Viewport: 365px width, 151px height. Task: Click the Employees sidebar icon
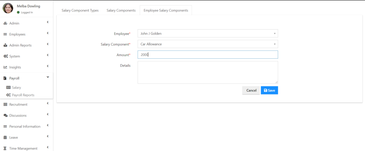click(x=5, y=35)
